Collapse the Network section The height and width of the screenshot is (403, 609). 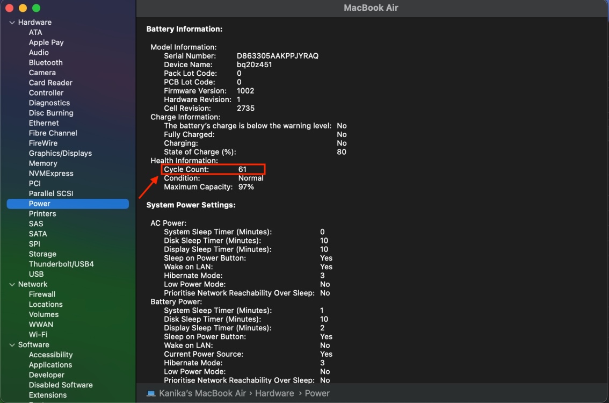[12, 284]
